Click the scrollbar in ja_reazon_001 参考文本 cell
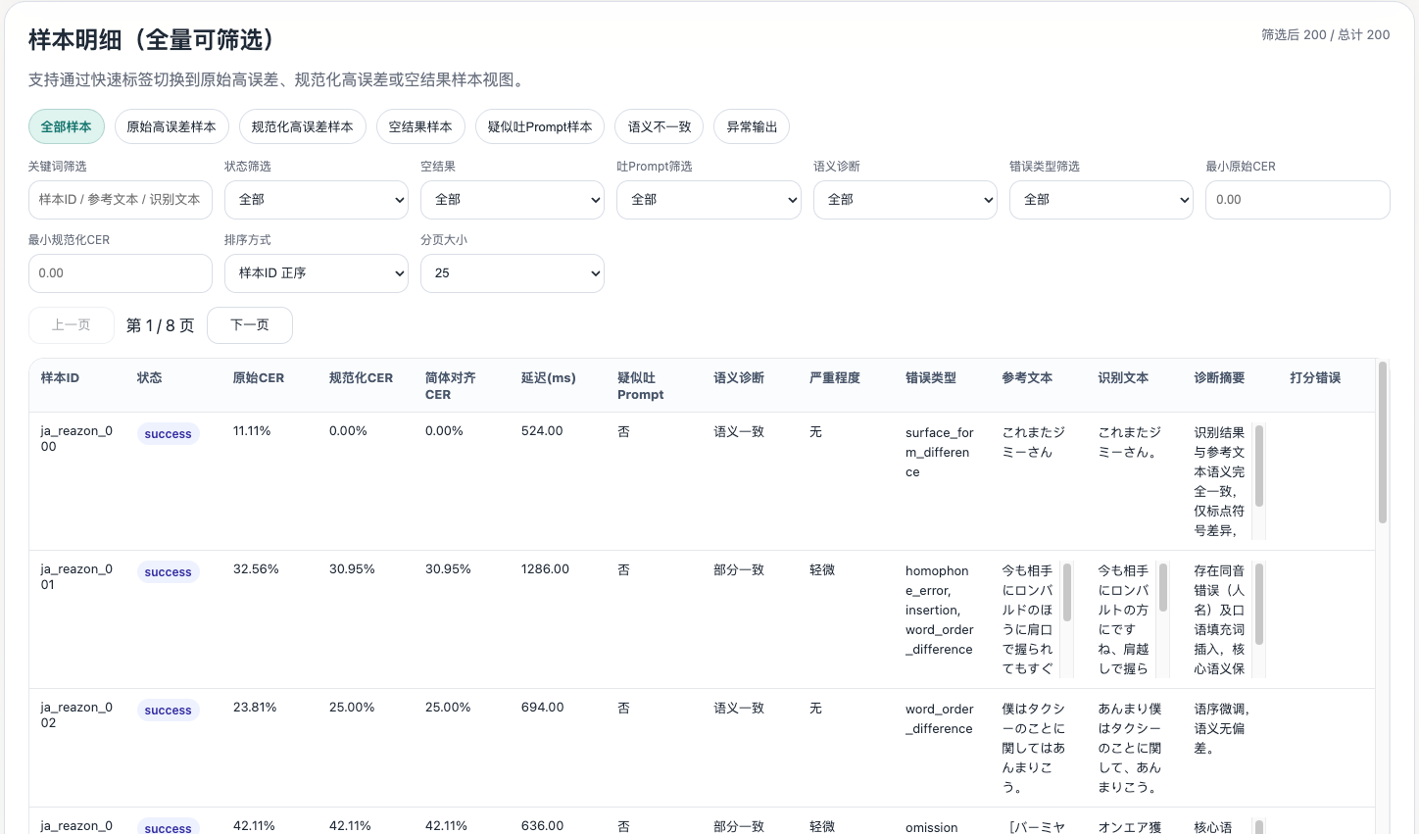Viewport: 1419px width, 834px height. [x=1067, y=593]
